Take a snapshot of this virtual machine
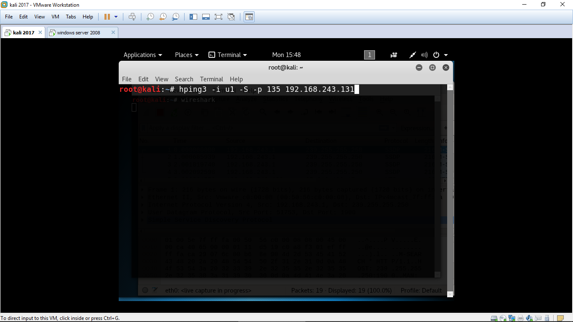The image size is (573, 322). click(x=150, y=17)
